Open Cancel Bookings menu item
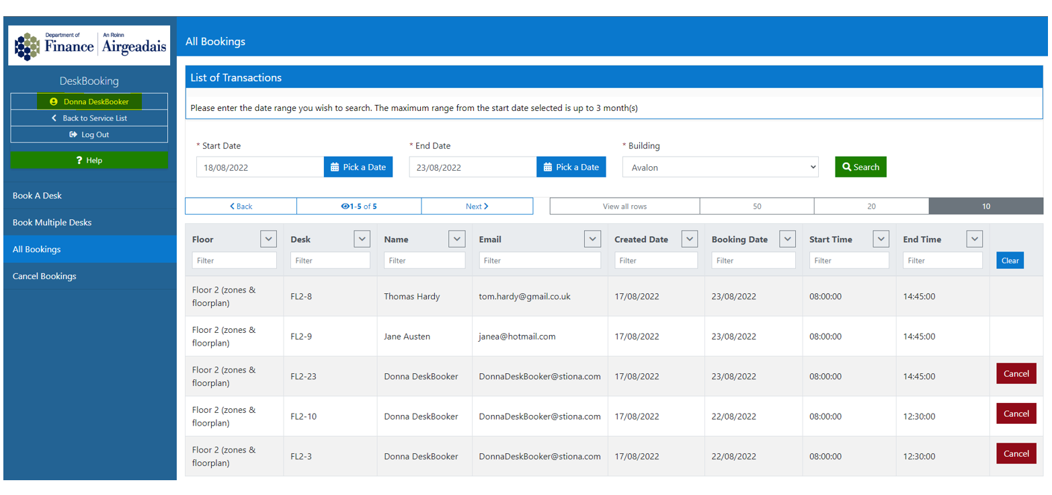1052x495 pixels. click(90, 276)
